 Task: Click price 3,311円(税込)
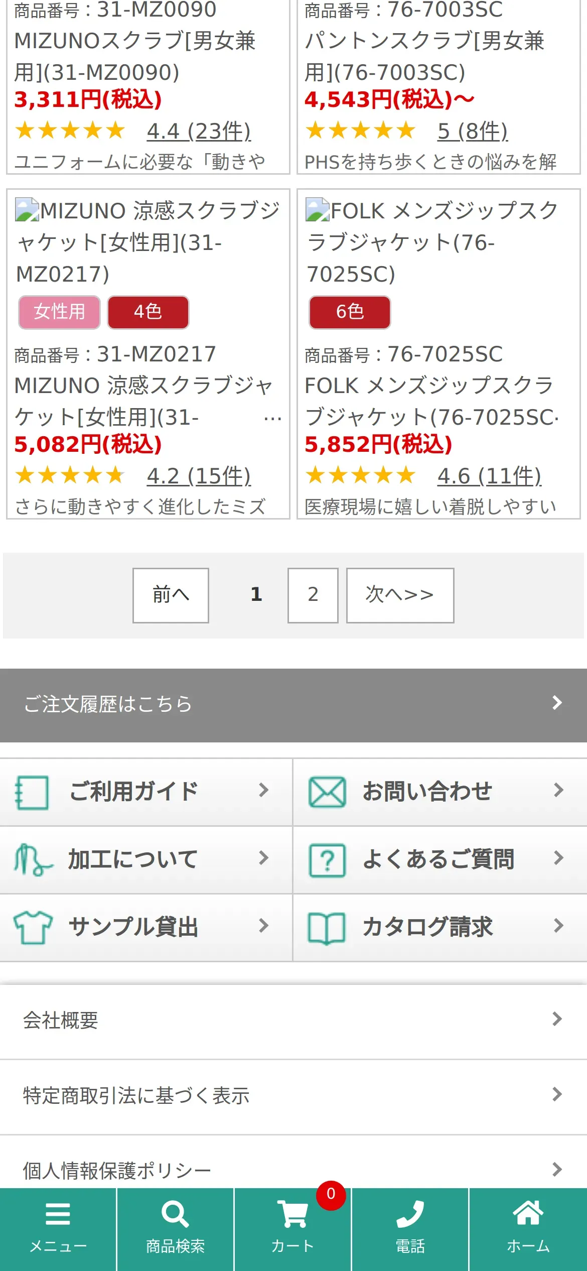[x=88, y=99]
